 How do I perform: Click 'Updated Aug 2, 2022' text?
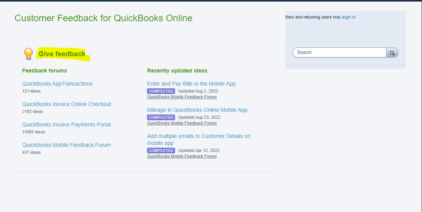click(x=198, y=91)
